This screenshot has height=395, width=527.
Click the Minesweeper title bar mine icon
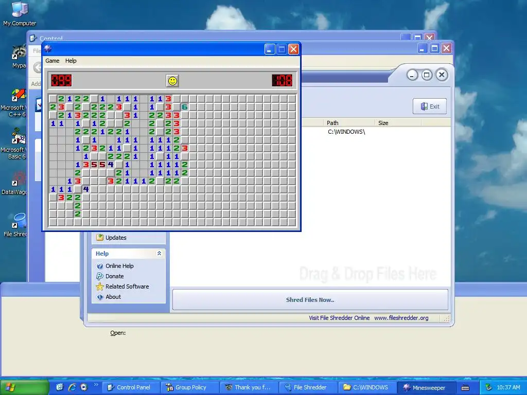[x=48, y=49]
